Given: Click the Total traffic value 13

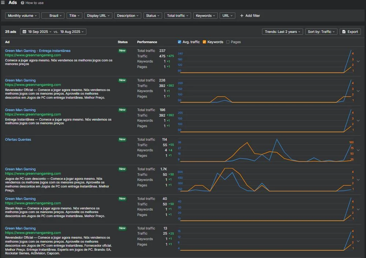Looking at the screenshot, I should pos(165,228).
